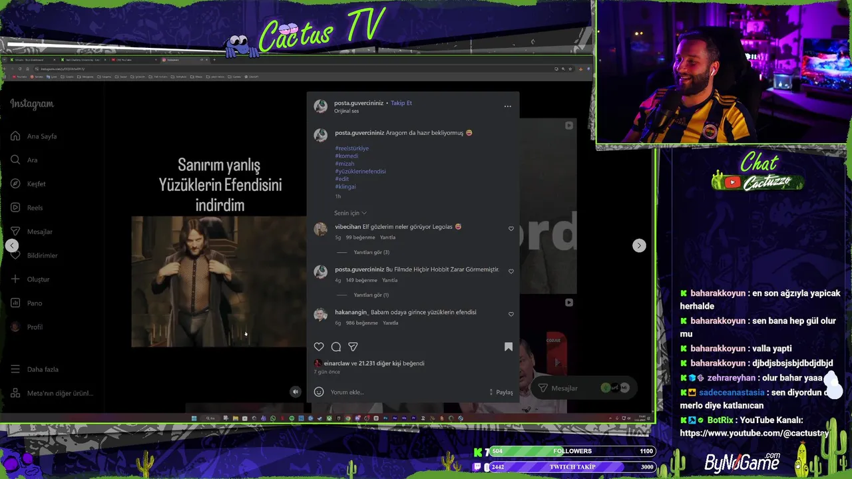Go to previous post arrow

point(12,245)
